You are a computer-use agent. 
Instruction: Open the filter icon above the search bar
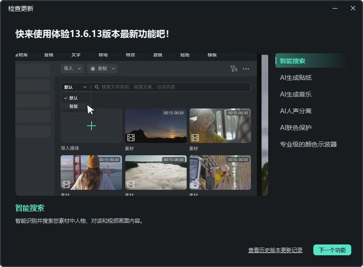[x=234, y=69]
